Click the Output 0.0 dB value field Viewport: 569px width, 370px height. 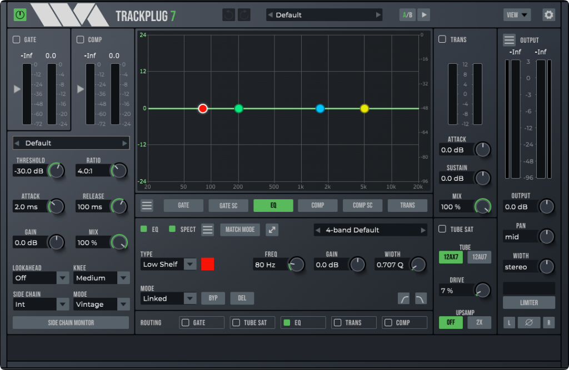[x=521, y=207]
